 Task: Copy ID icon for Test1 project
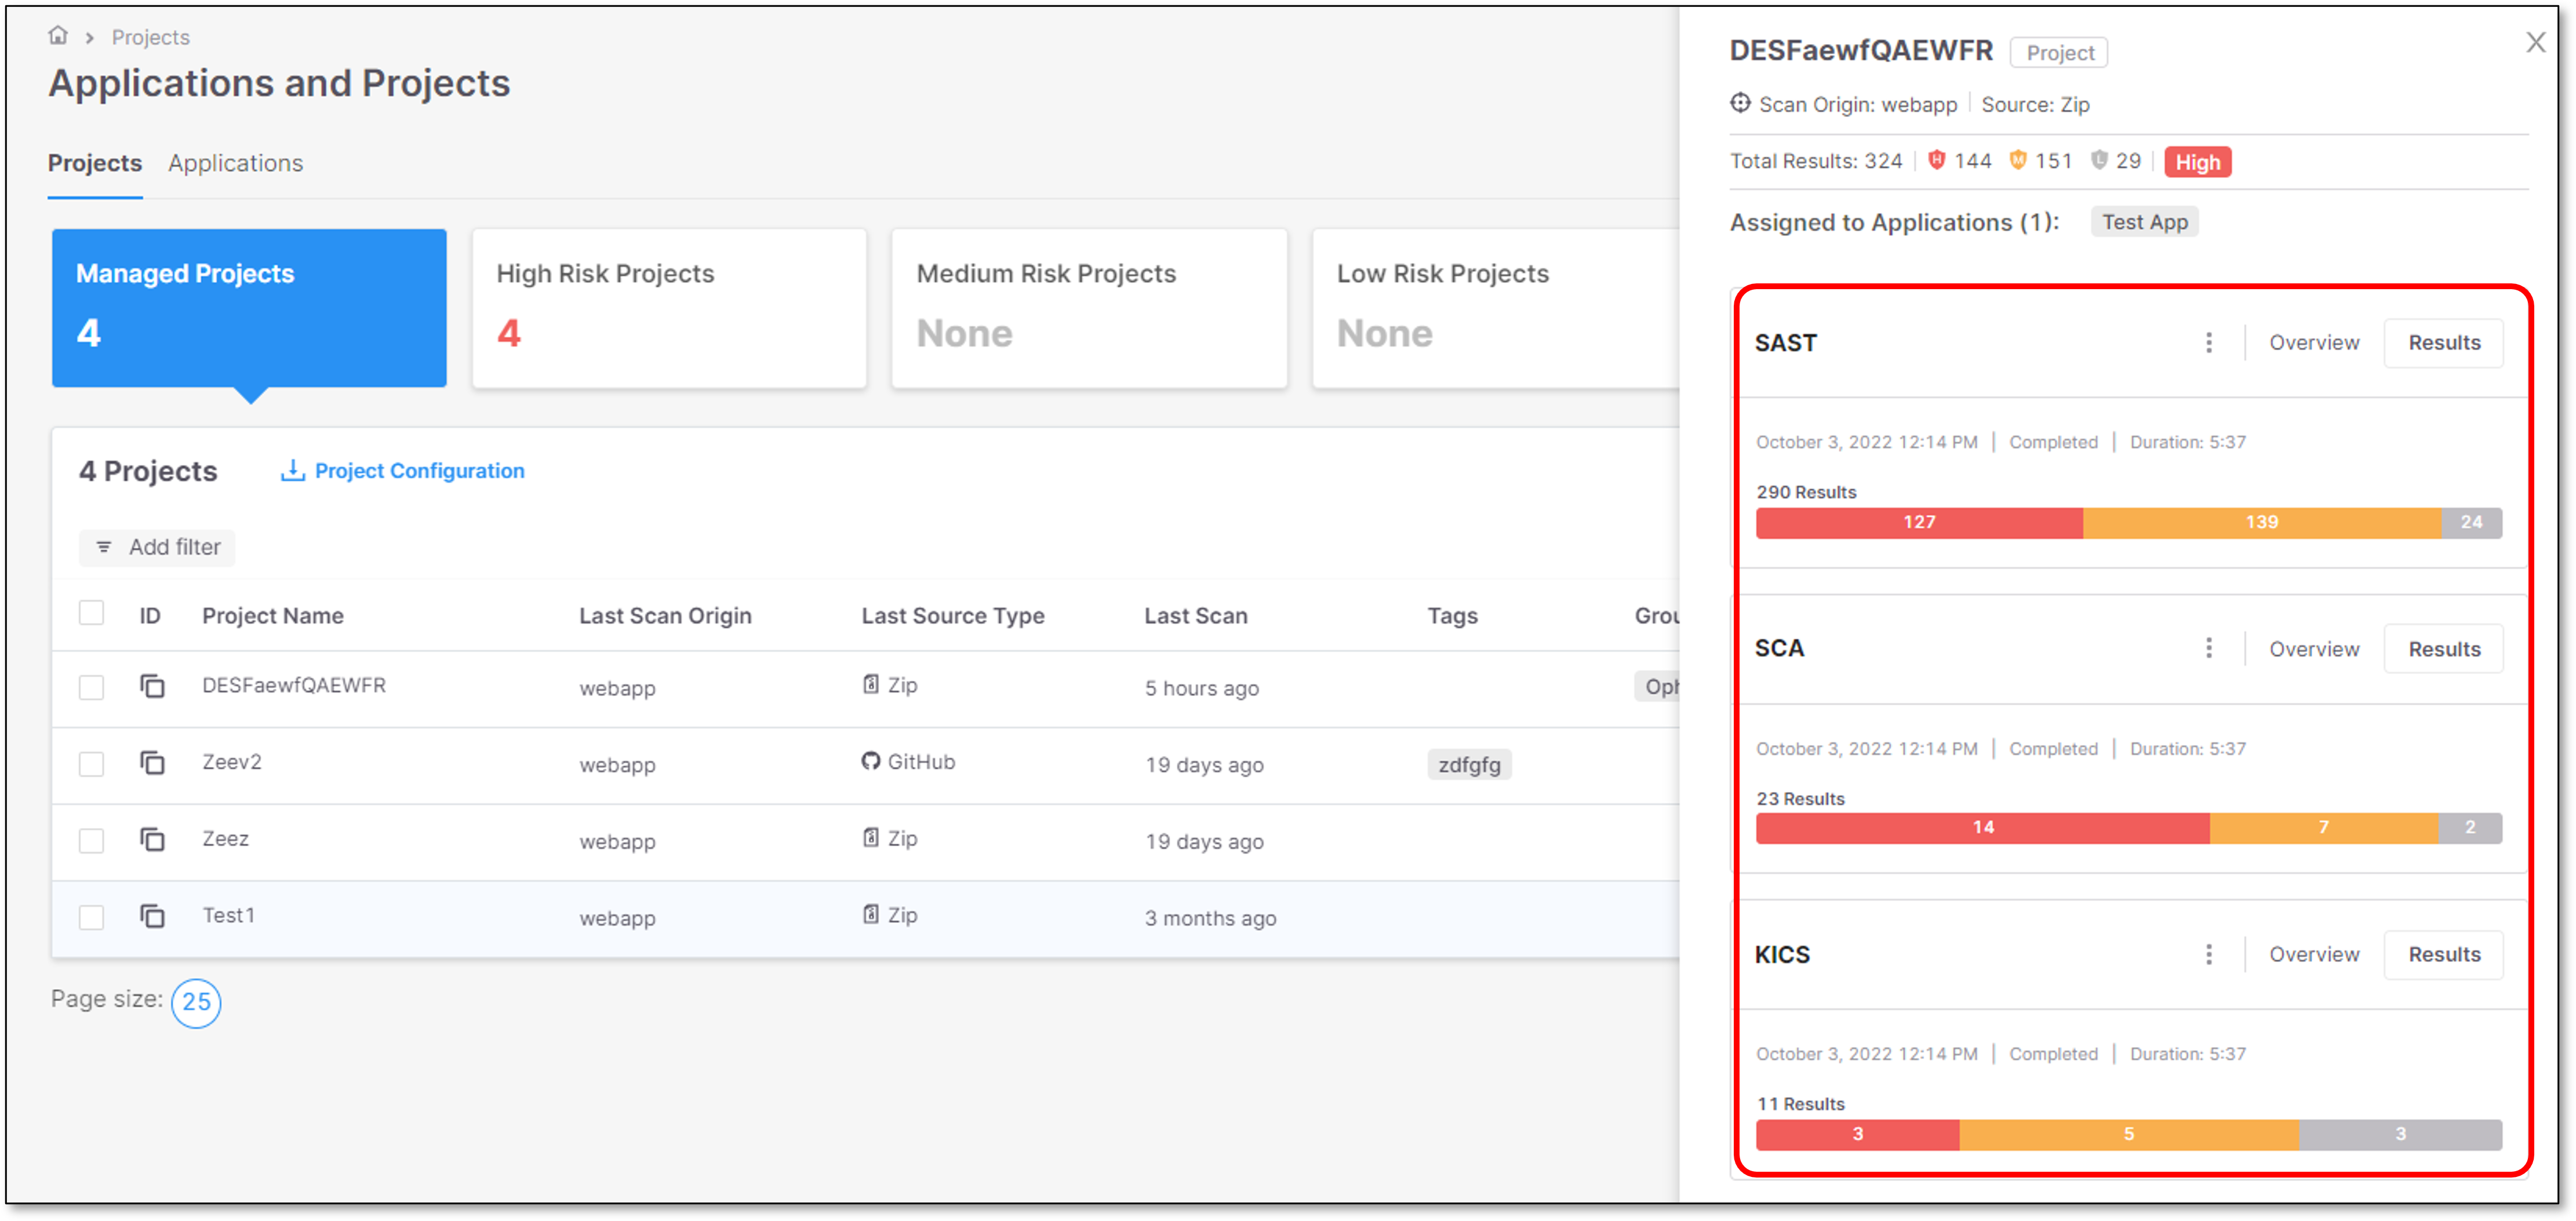[x=152, y=916]
